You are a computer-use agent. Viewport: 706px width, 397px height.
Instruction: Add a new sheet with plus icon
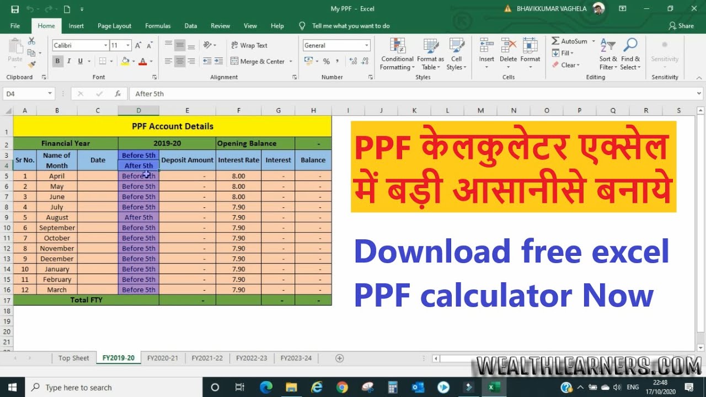pos(340,358)
